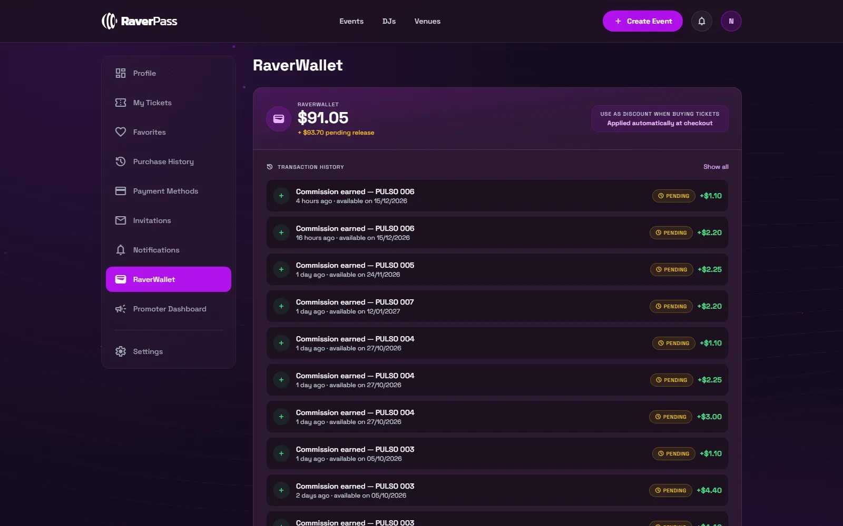Open Favorites section
This screenshot has width=843, height=526.
(x=169, y=132)
